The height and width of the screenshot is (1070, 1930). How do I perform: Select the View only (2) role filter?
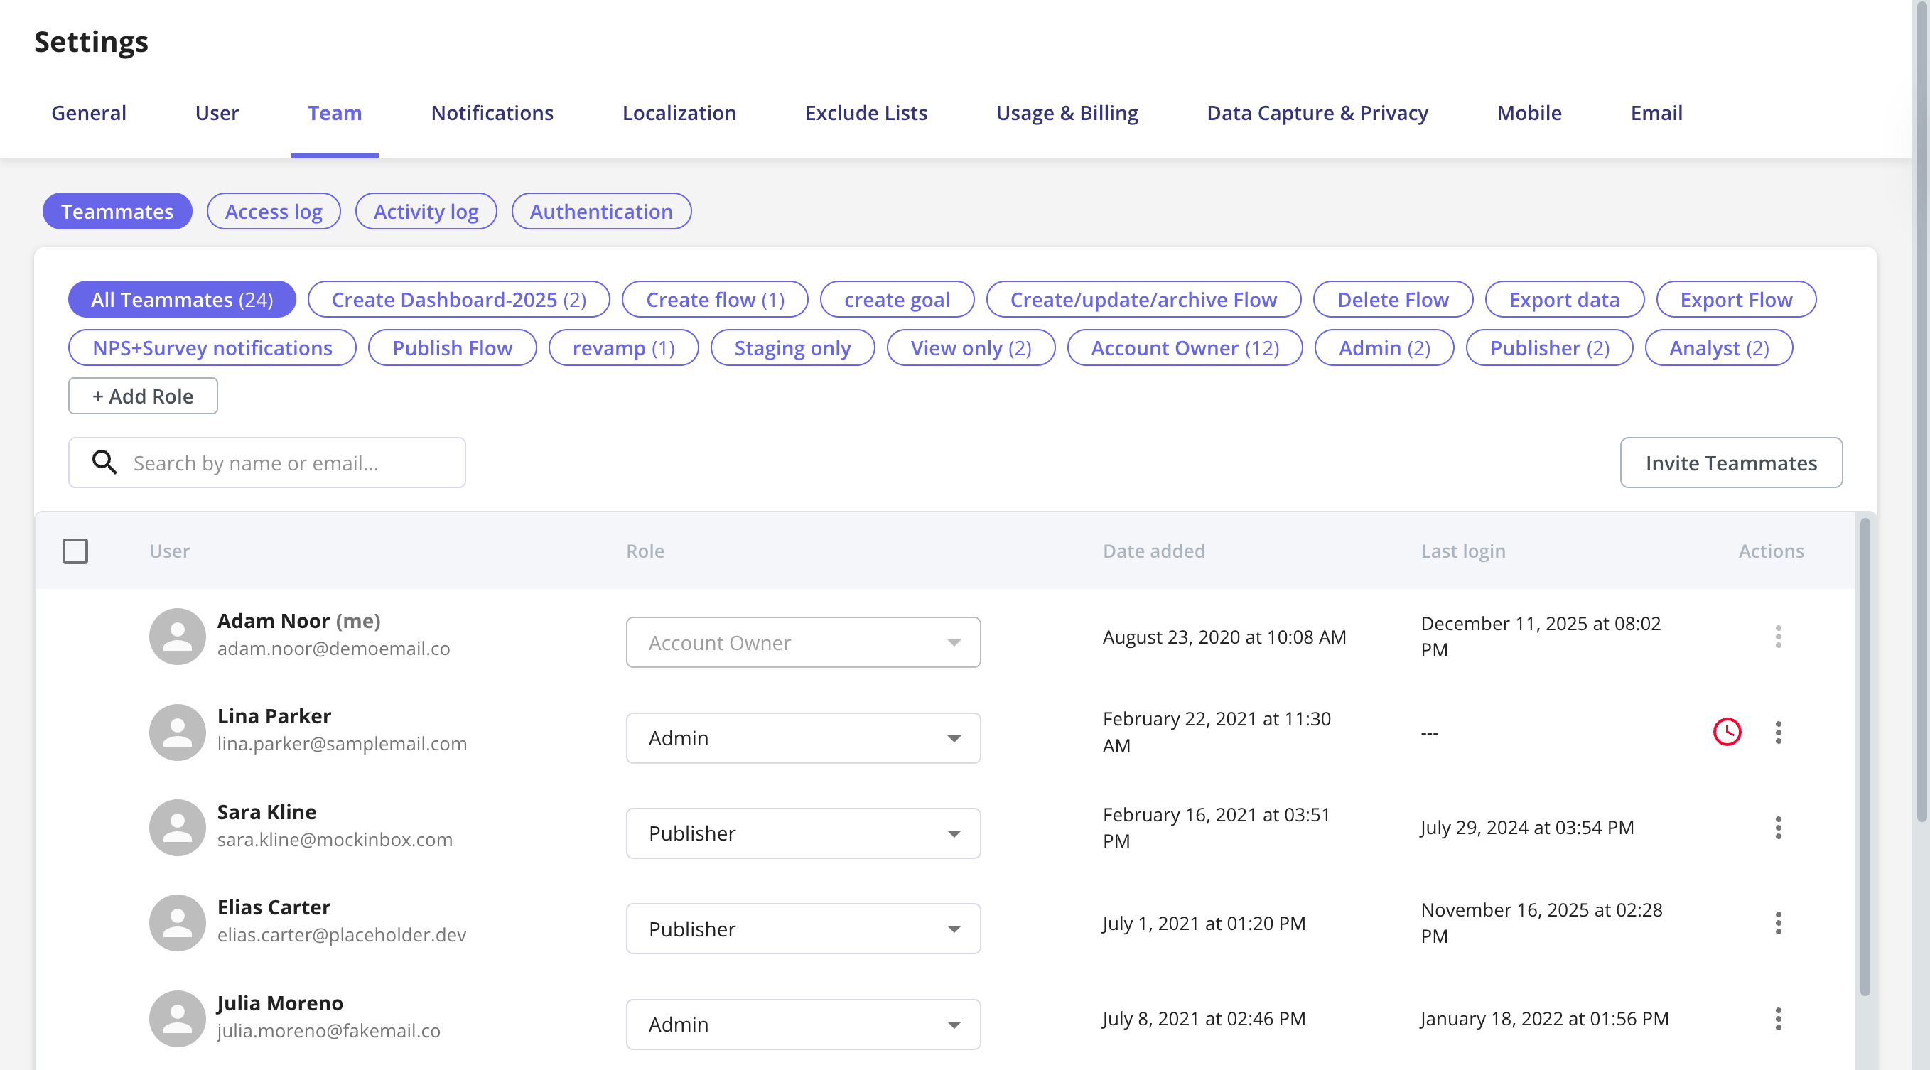click(x=970, y=347)
